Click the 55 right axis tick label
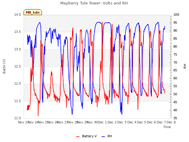This screenshot has width=189, height=142. [175, 86]
